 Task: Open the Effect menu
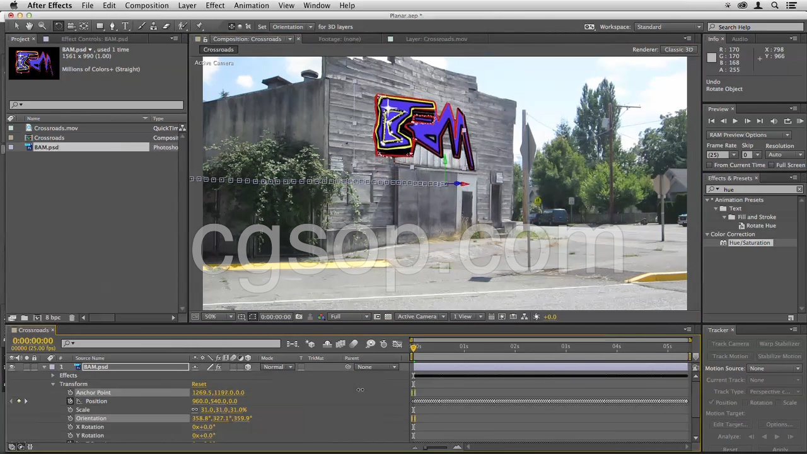pos(215,6)
